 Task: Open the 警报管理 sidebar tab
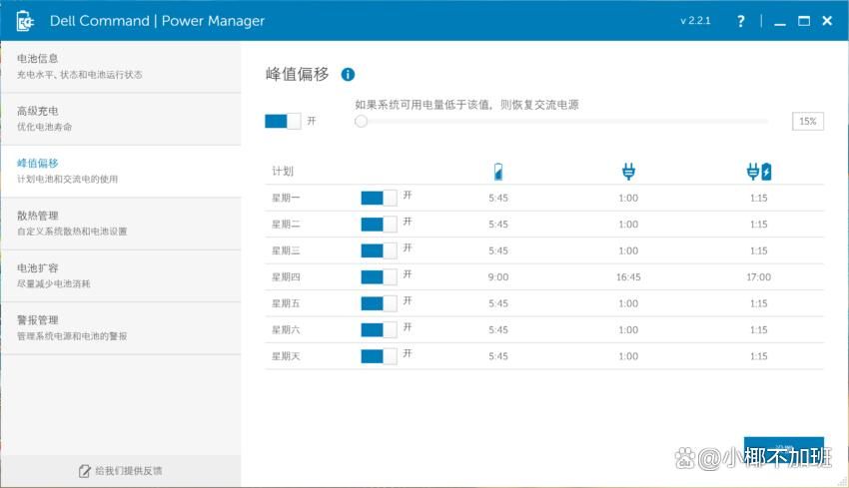121,328
